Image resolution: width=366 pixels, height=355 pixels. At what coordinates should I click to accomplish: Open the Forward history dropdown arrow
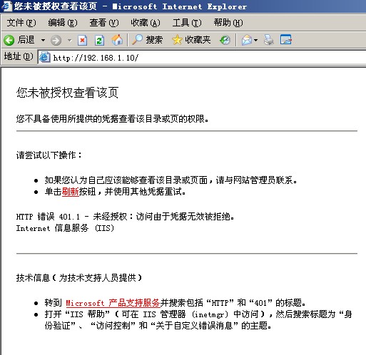point(69,40)
